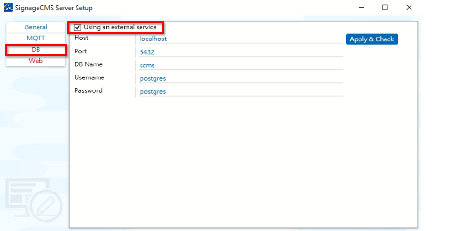This screenshot has width=462, height=231.
Task: Click the 'Port' label text
Action: pyautogui.click(x=80, y=51)
